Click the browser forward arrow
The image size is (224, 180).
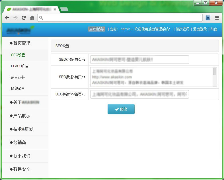(15, 18)
